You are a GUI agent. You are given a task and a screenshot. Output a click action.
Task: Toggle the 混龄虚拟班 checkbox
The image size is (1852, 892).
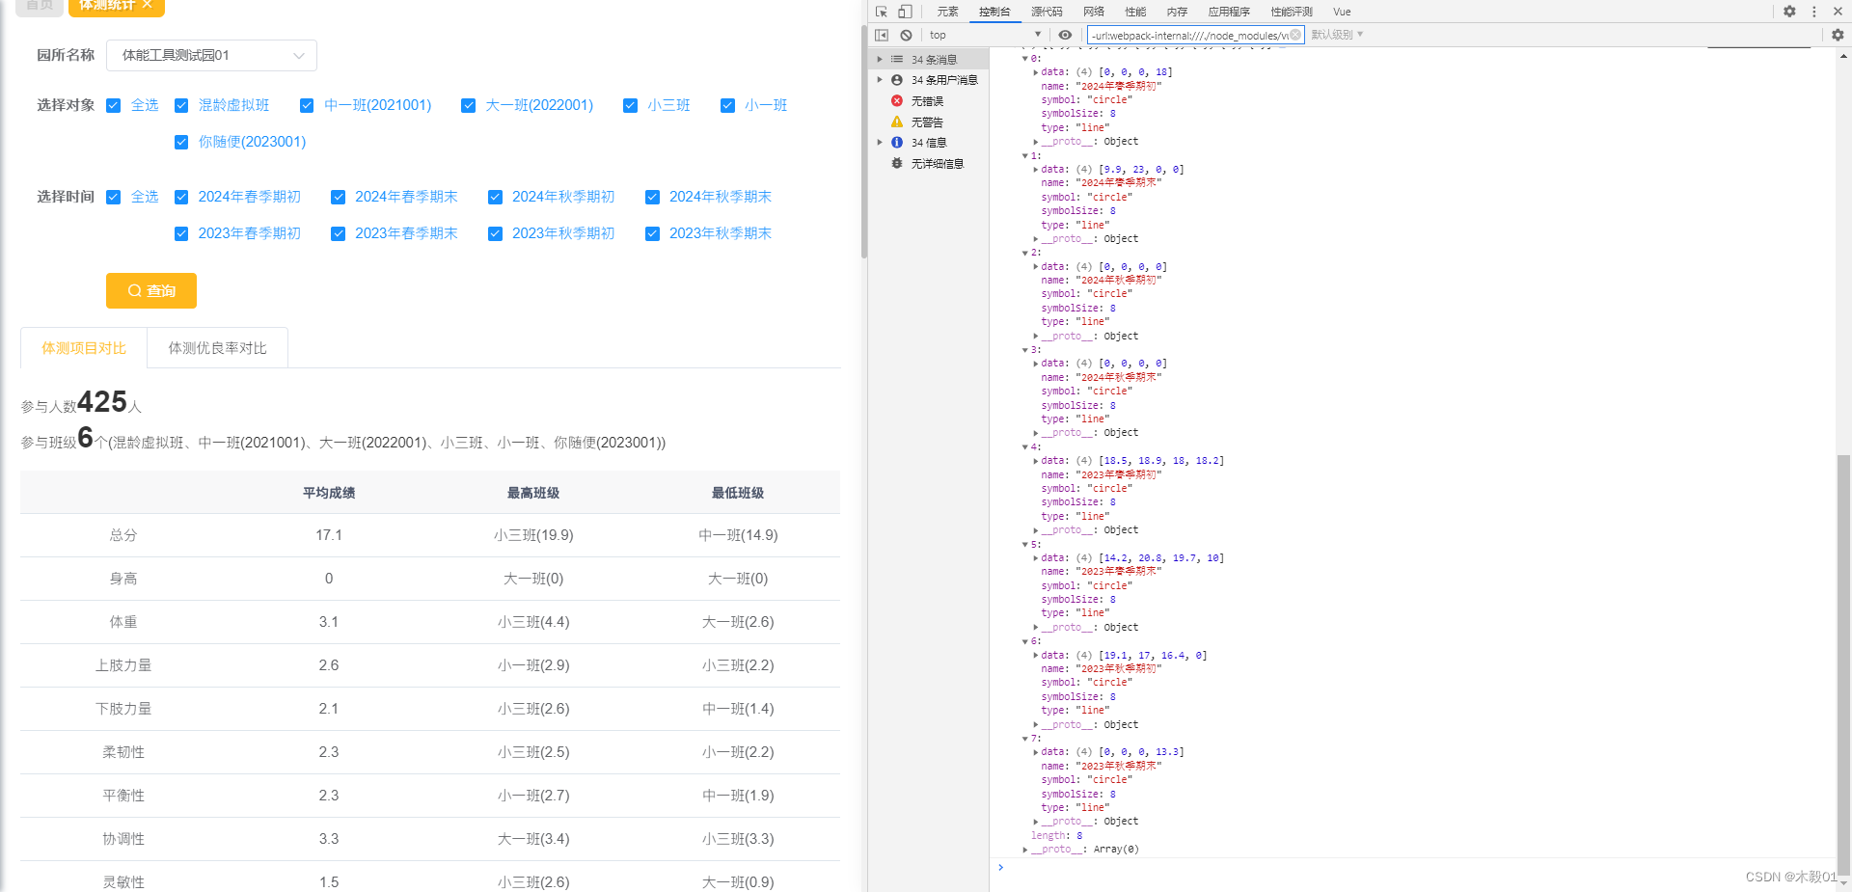point(181,105)
